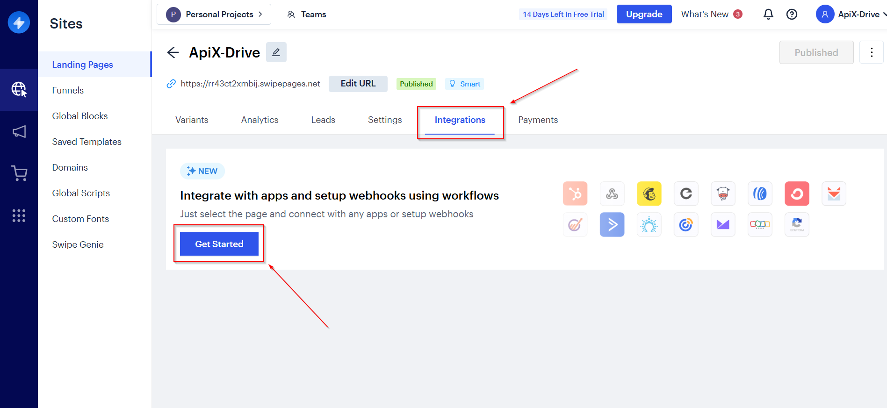Open What's New updates

pyautogui.click(x=712, y=14)
